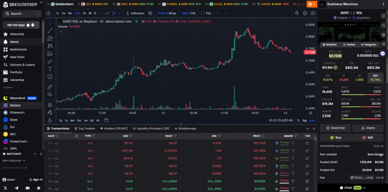Click the Sign-in link
The height and width of the screenshot is (192, 388).
36,180
